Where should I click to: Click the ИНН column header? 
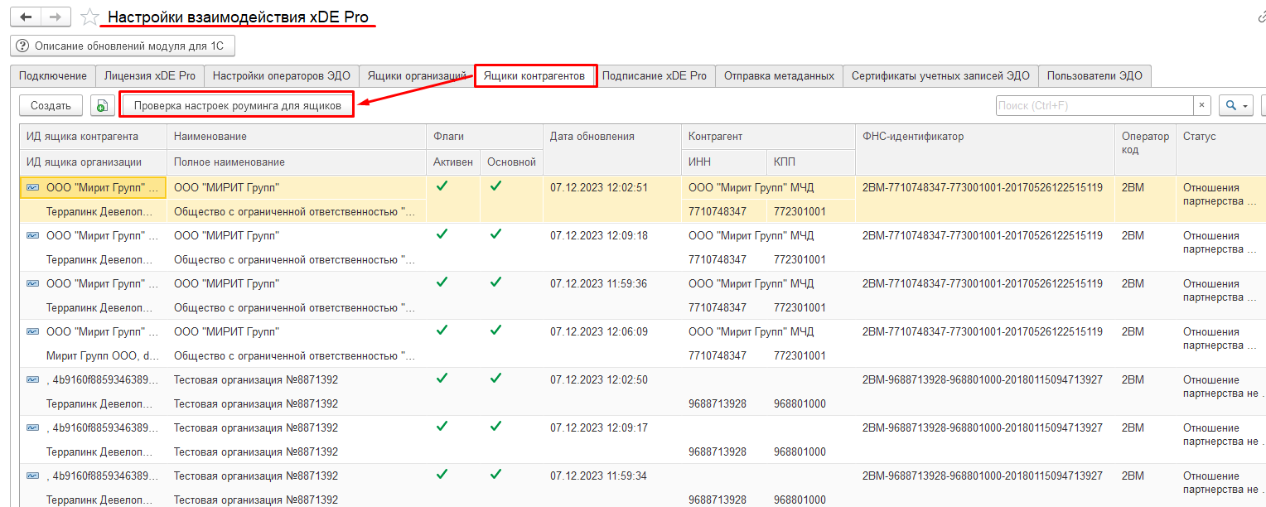pos(724,162)
